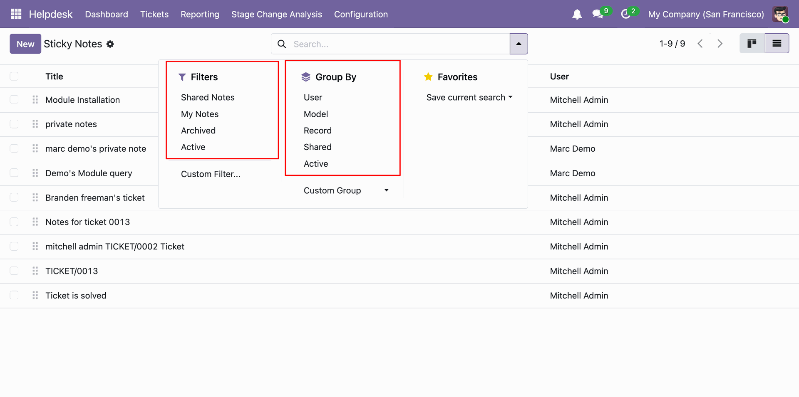Check the Module Installation row checkbox
Viewport: 799px width, 397px height.
click(14, 100)
